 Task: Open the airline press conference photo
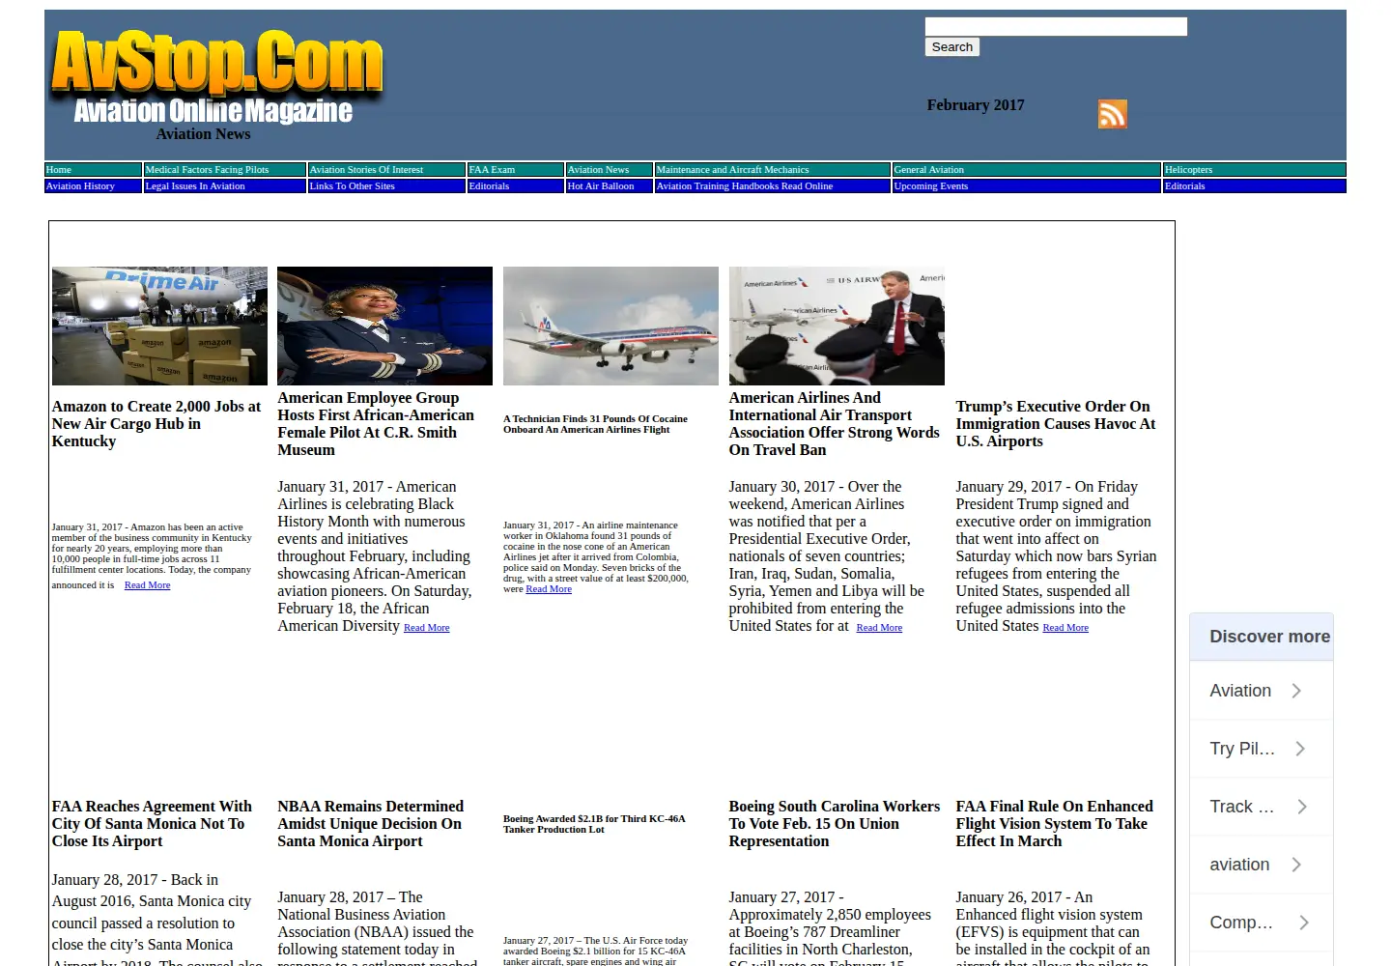837,327
